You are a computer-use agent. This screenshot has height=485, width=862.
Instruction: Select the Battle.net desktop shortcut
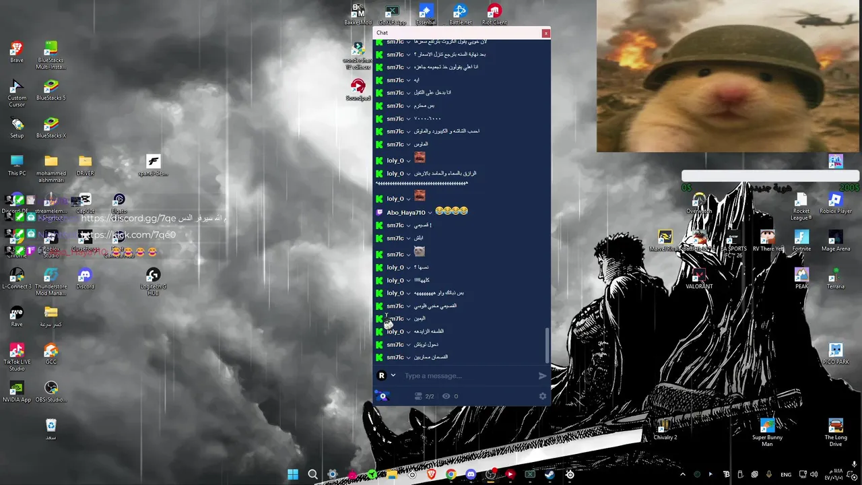pyautogui.click(x=460, y=14)
